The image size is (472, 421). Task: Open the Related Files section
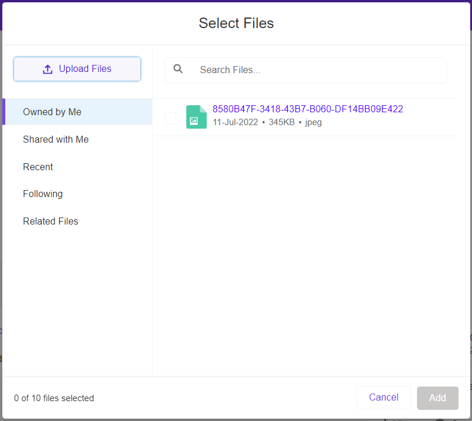click(50, 221)
